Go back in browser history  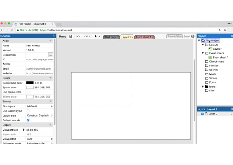2,30
